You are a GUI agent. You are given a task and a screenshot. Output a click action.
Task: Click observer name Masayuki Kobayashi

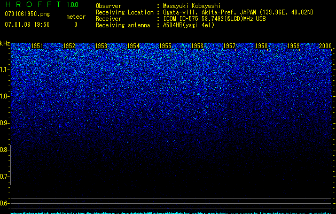tap(192, 6)
